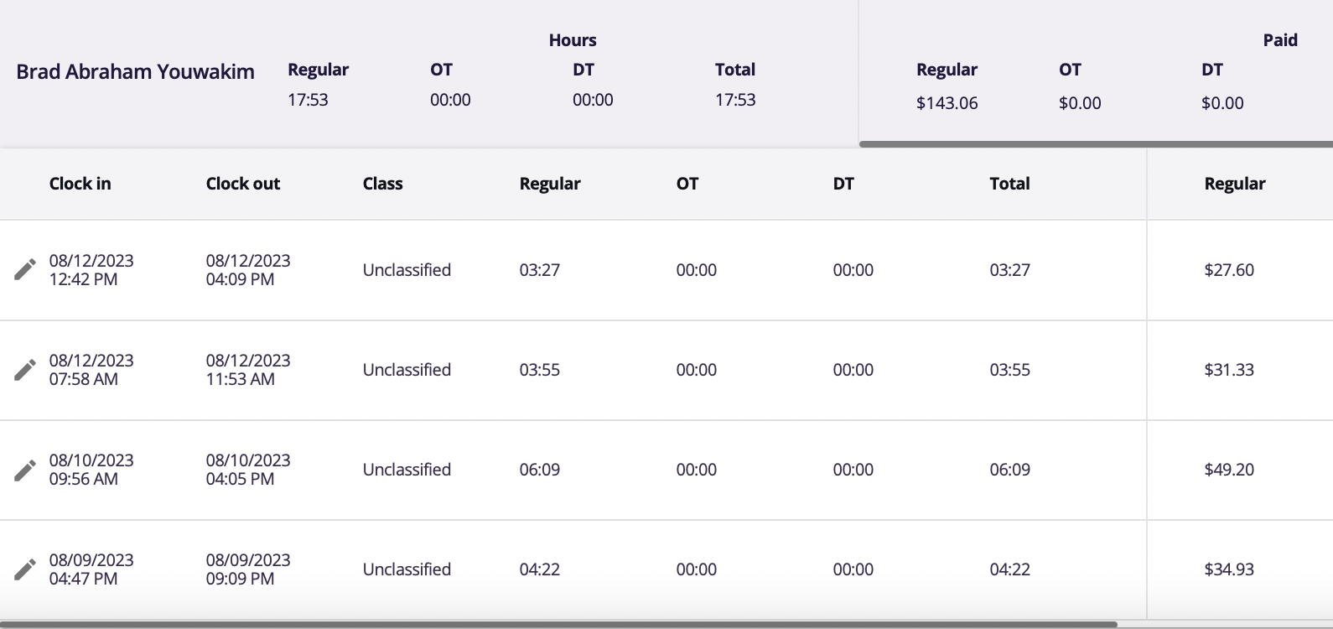Select the Class column header
This screenshot has height=629, width=1333.
point(382,184)
